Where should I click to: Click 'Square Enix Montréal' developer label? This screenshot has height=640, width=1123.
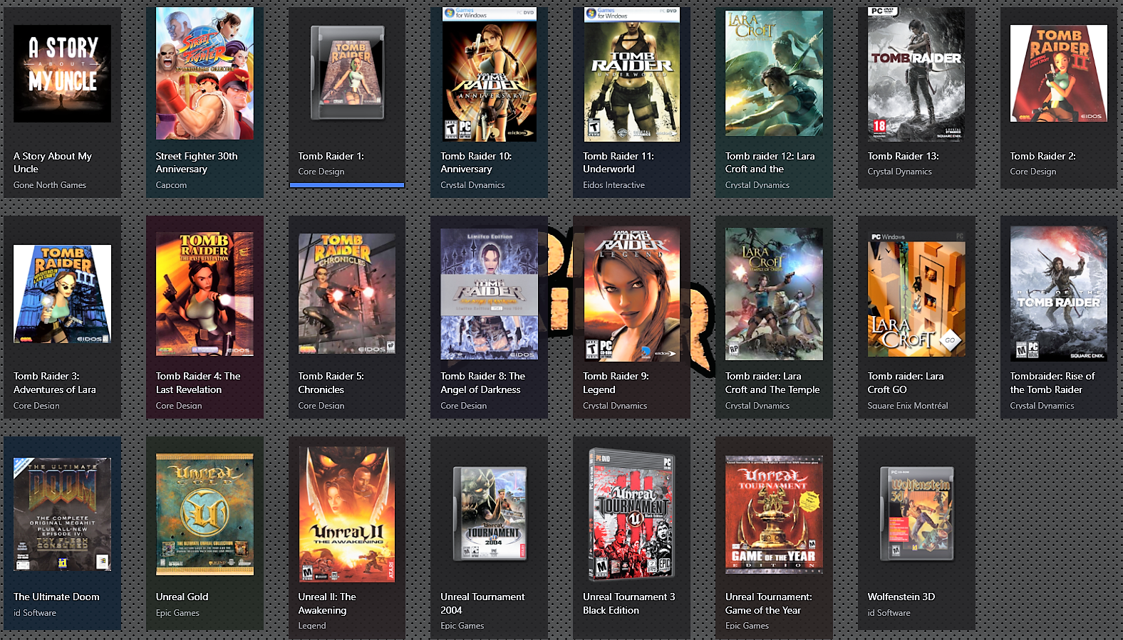pyautogui.click(x=908, y=406)
